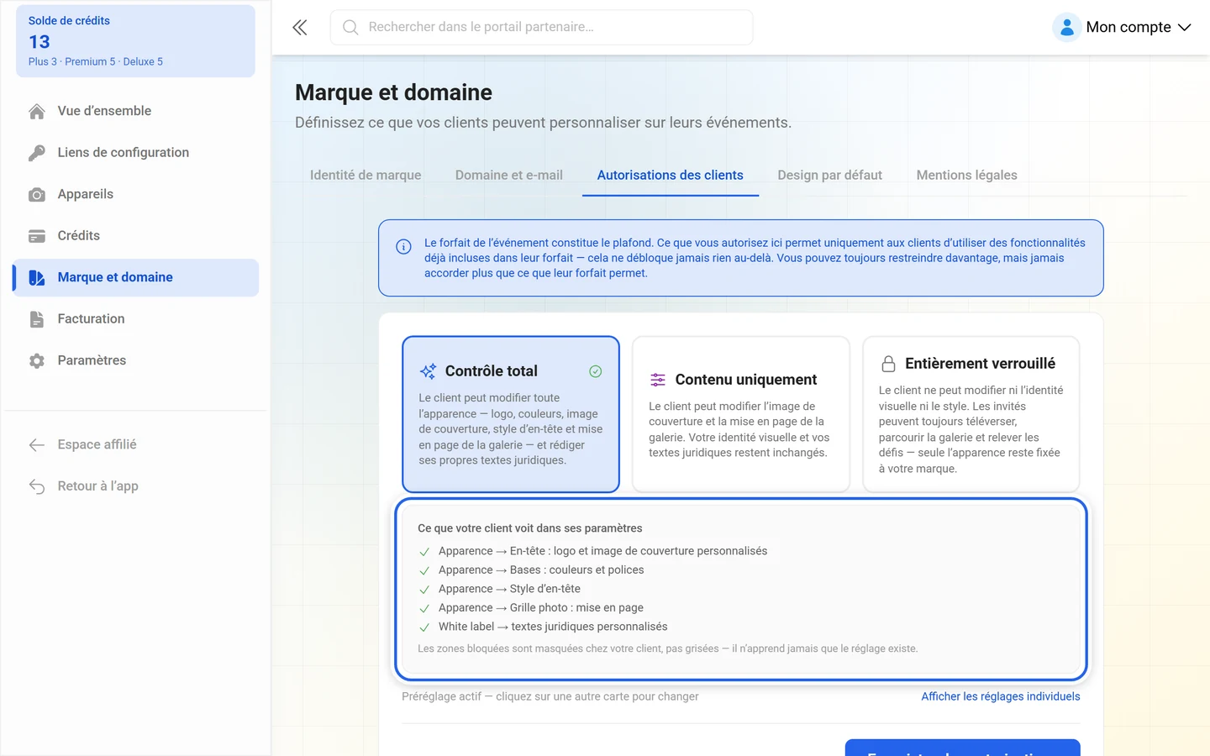Select the Entièrement verrouillé preset card
Viewport: 1210px width, 756px height.
971,414
